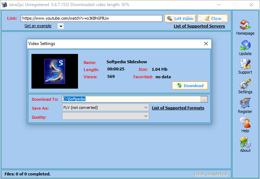Close the save2pc main window
260x179 pixels.
coord(251,5)
